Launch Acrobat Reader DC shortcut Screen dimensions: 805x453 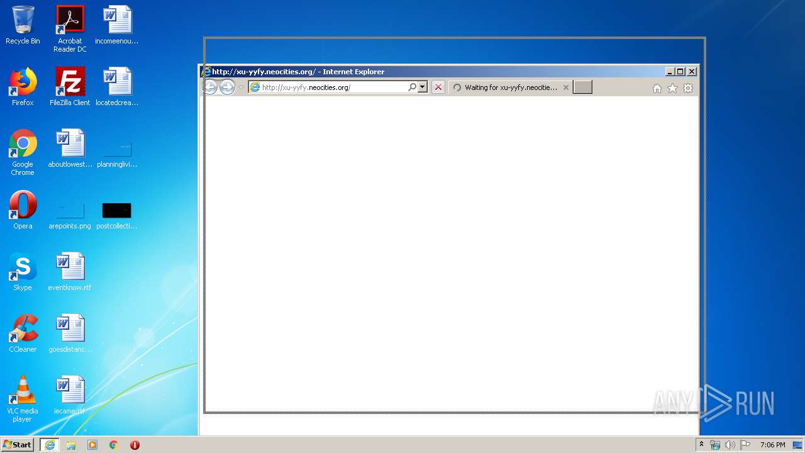click(70, 29)
